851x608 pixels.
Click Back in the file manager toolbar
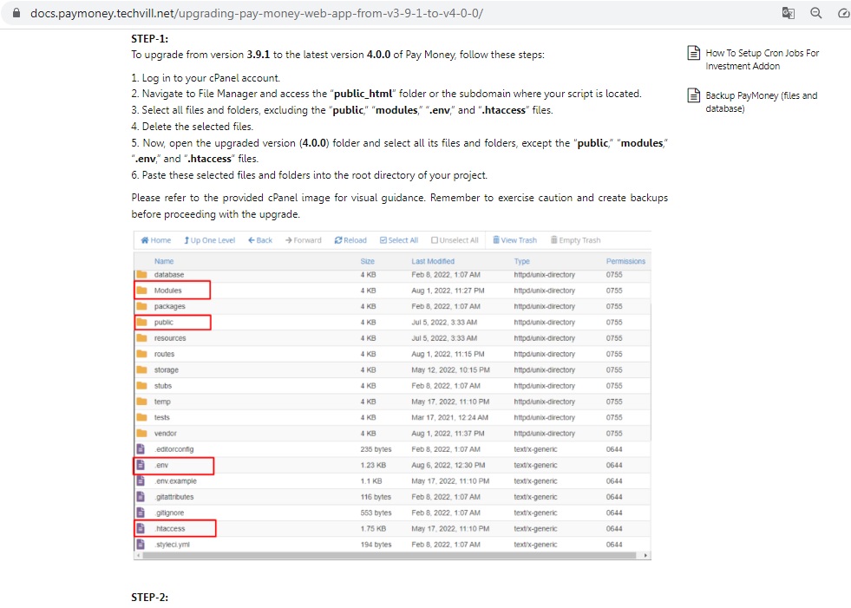click(x=260, y=240)
